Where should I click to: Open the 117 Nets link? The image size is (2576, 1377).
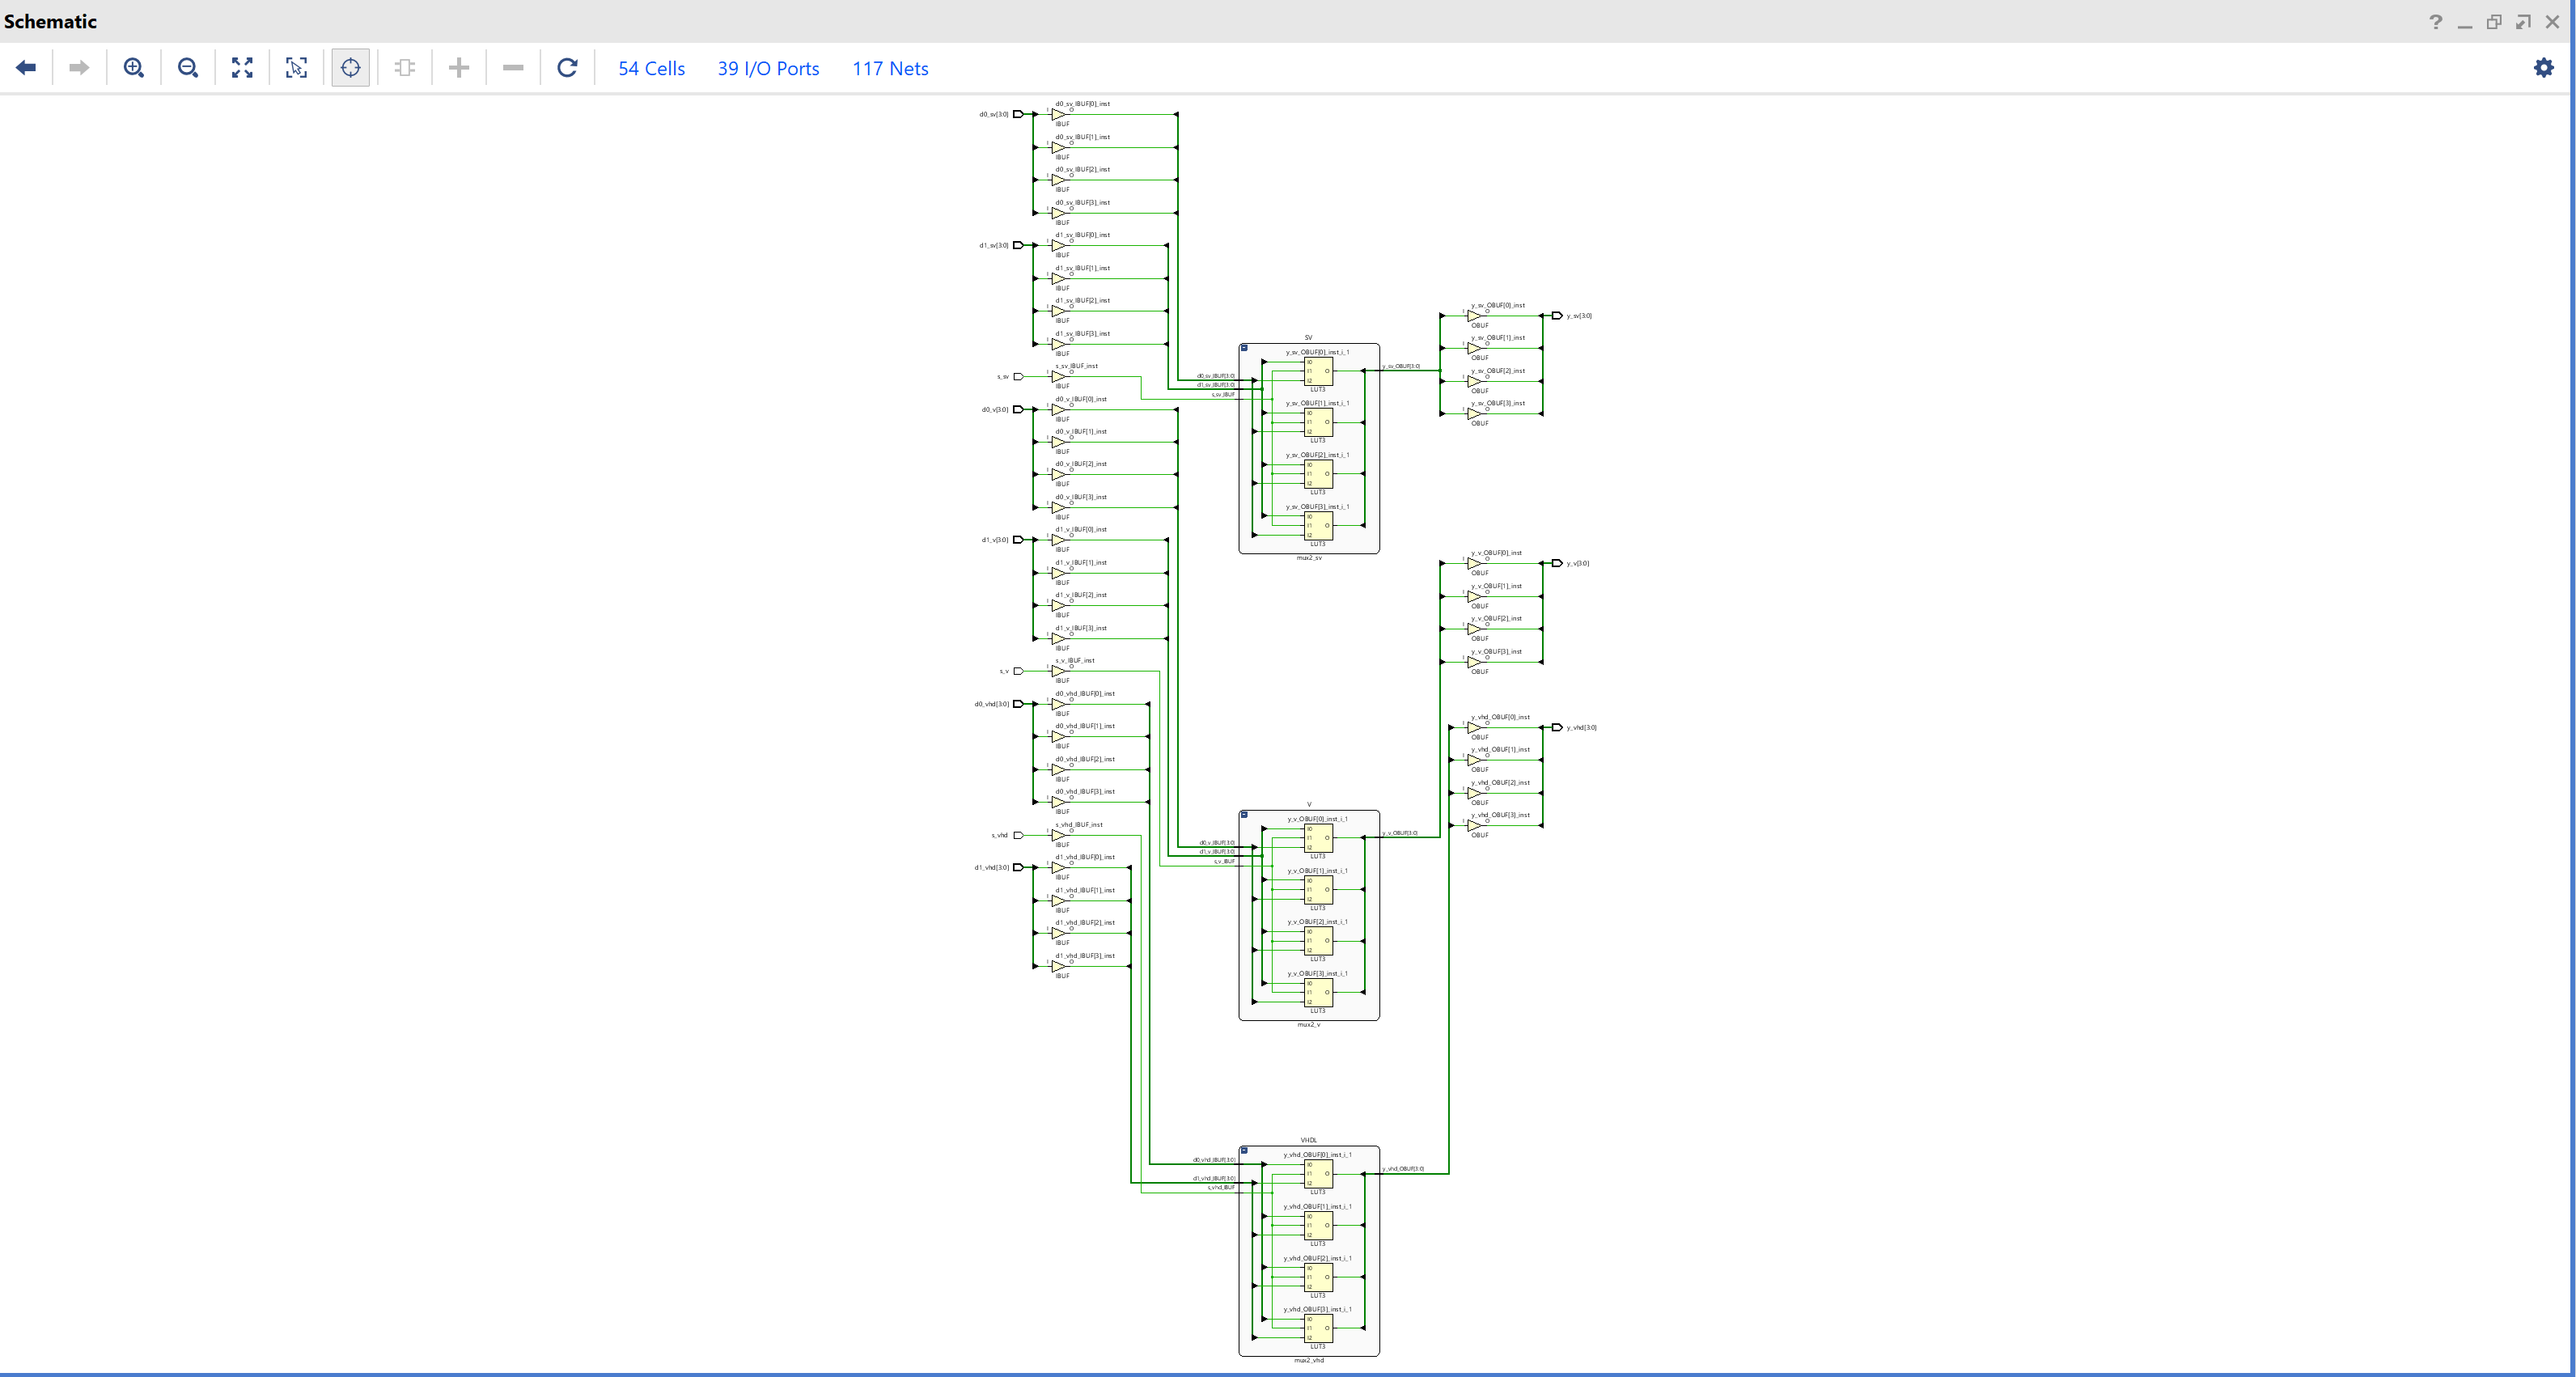(890, 69)
